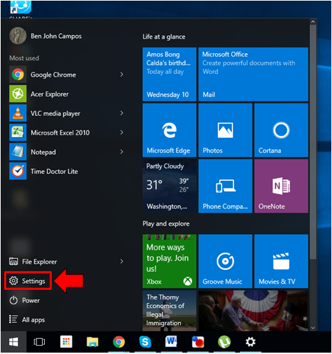This screenshot has width=332, height=354.
Task: Open Phone Companion tile
Action: pyautogui.click(x=225, y=186)
